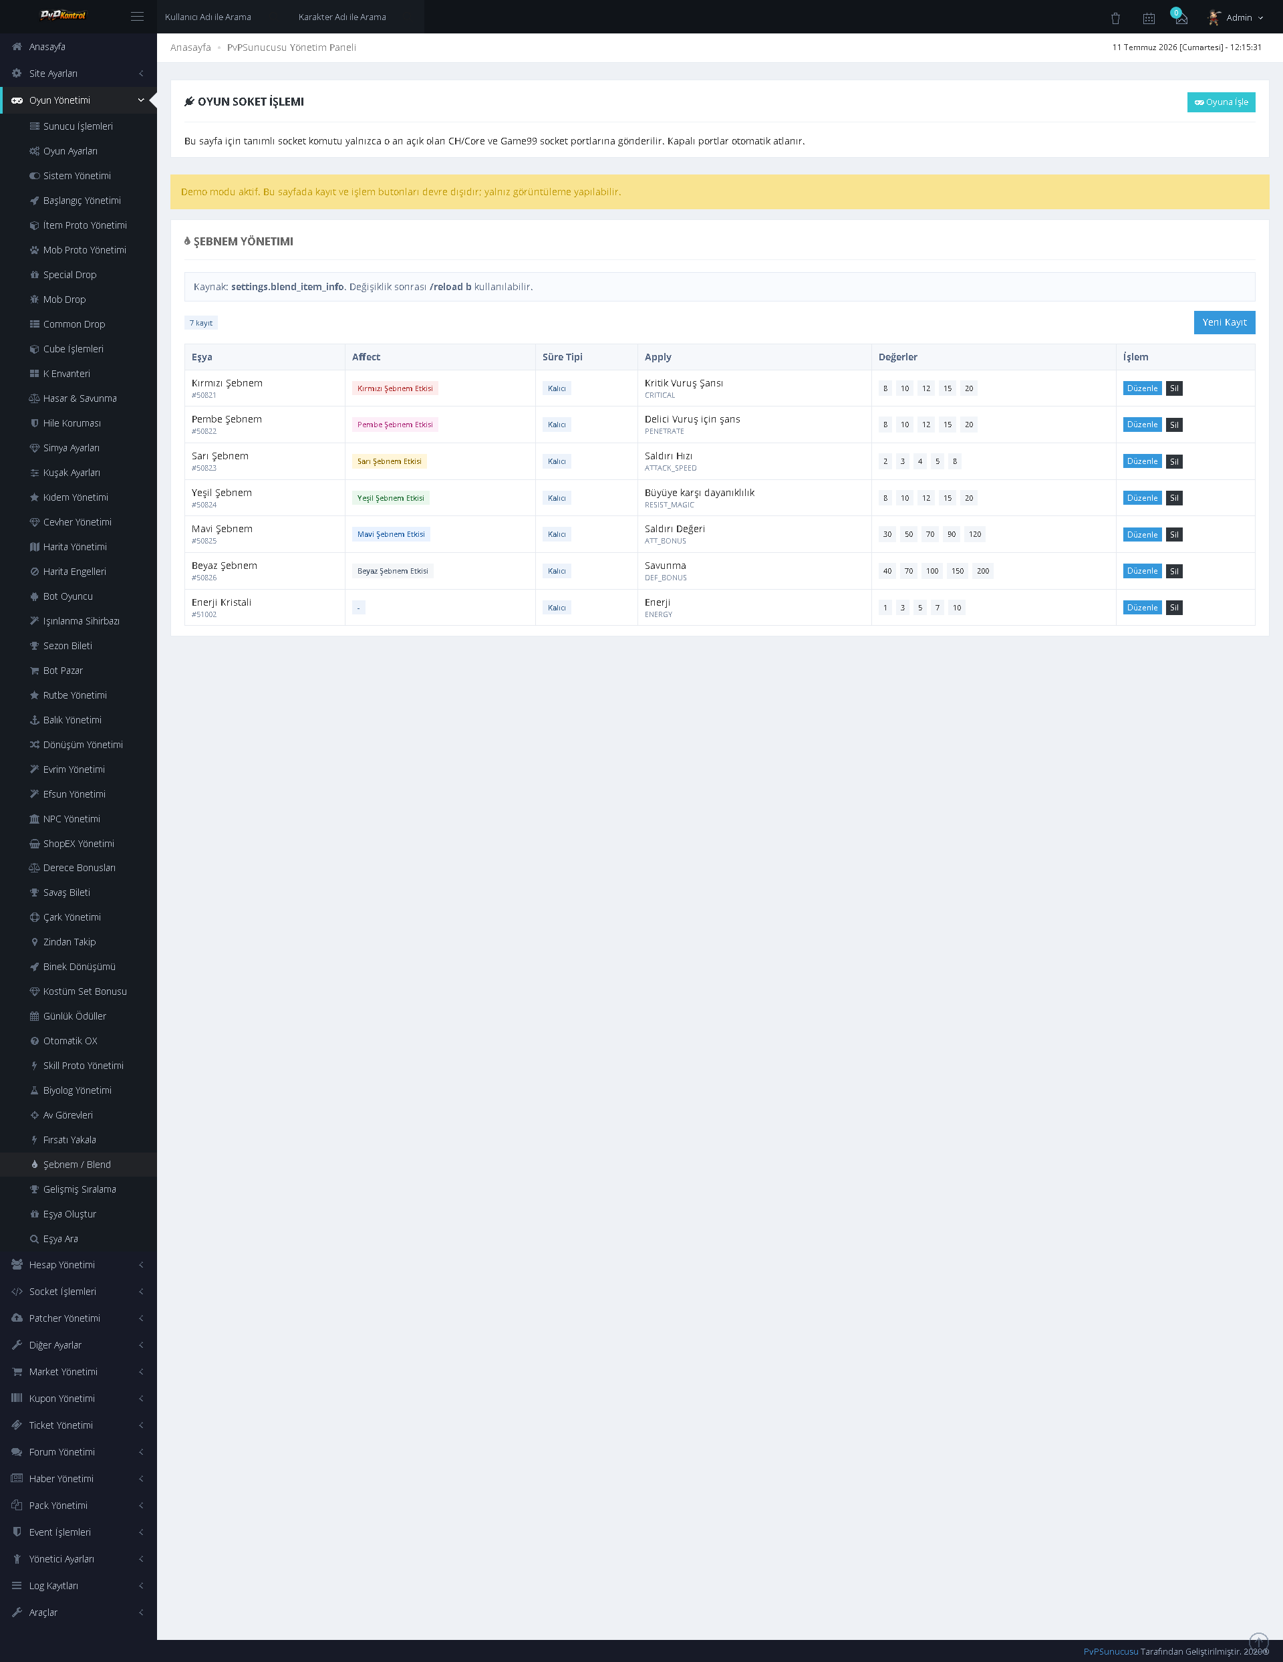Image resolution: width=1283 pixels, height=1662 pixels.
Task: Open Başlangıç Yönetimi in the sidebar
Action: pos(78,201)
